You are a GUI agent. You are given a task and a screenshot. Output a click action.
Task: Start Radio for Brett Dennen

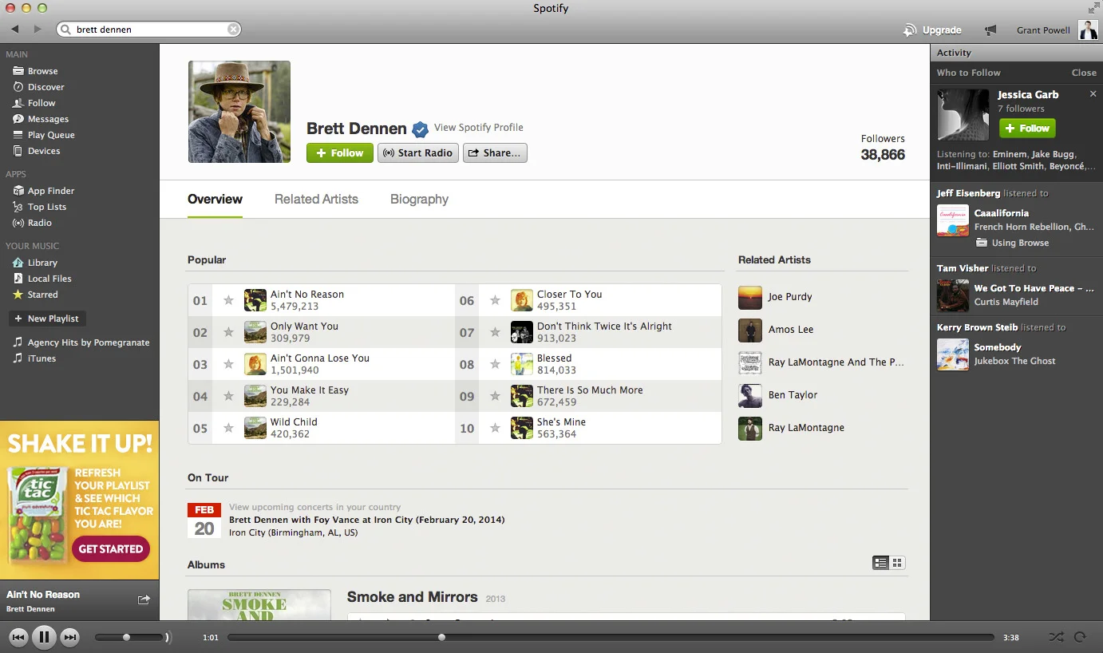pyautogui.click(x=417, y=152)
